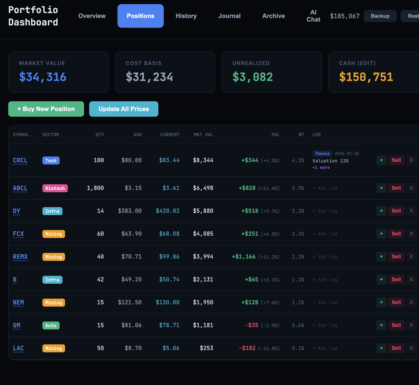Click the plus icon in REMX row

click(381, 256)
